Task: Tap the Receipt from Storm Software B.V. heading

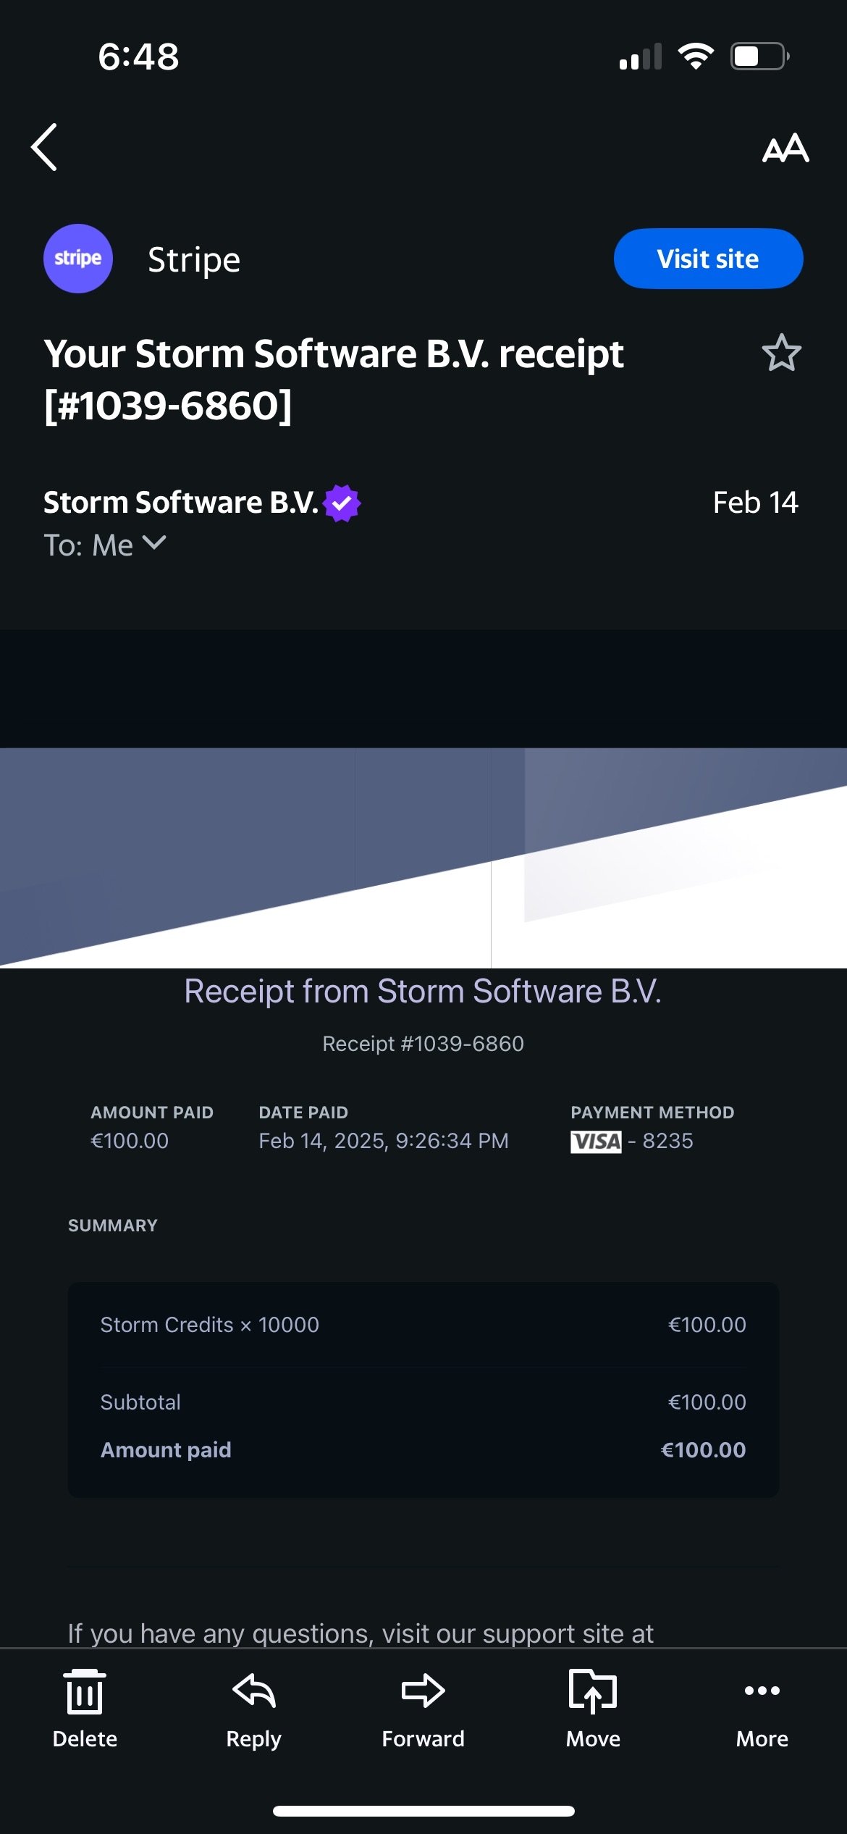Action: pyautogui.click(x=423, y=991)
